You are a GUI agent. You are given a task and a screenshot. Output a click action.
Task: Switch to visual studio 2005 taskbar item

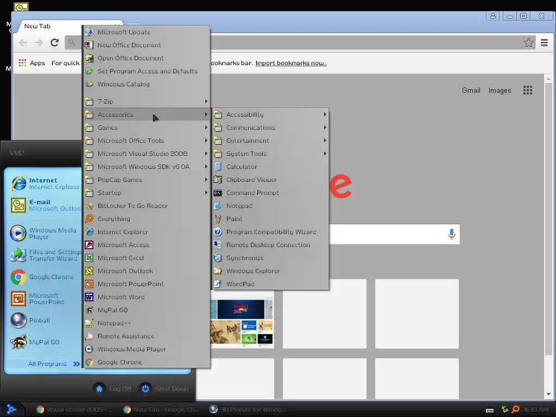(x=74, y=409)
